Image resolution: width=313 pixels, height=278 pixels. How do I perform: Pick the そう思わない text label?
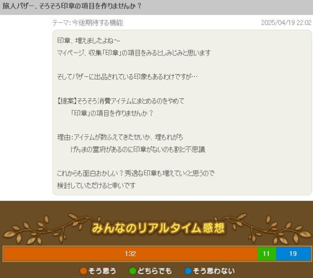(x=214, y=271)
